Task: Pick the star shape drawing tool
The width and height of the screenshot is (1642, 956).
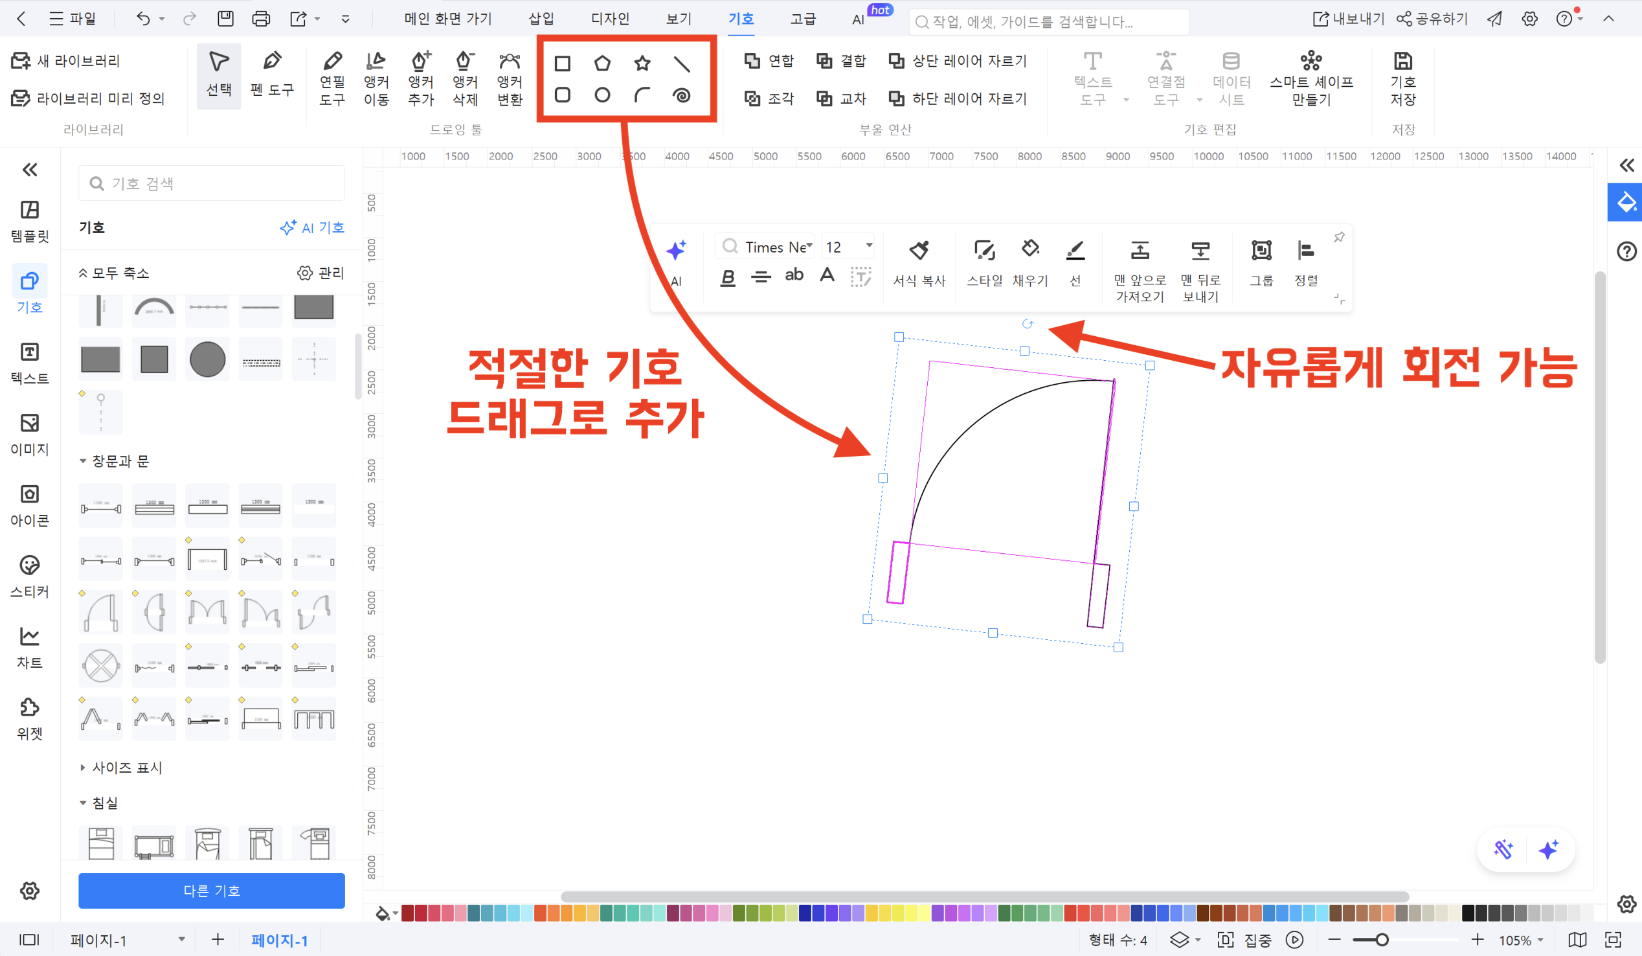Action: tap(642, 63)
